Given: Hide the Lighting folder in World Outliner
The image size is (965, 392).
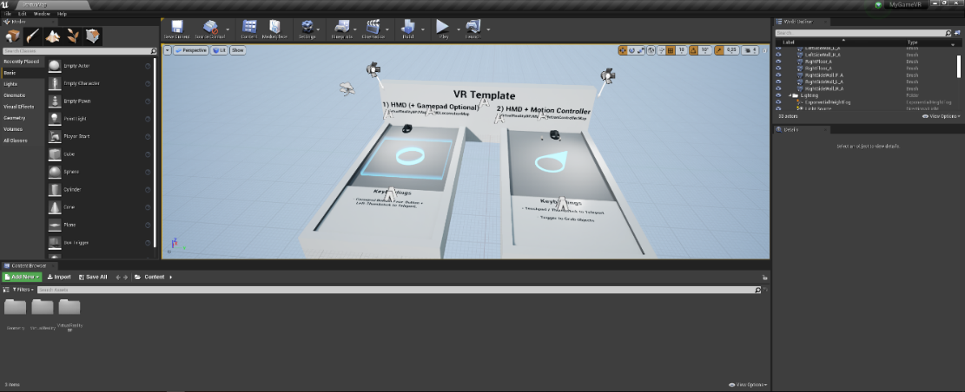Looking at the screenshot, I should 778,95.
